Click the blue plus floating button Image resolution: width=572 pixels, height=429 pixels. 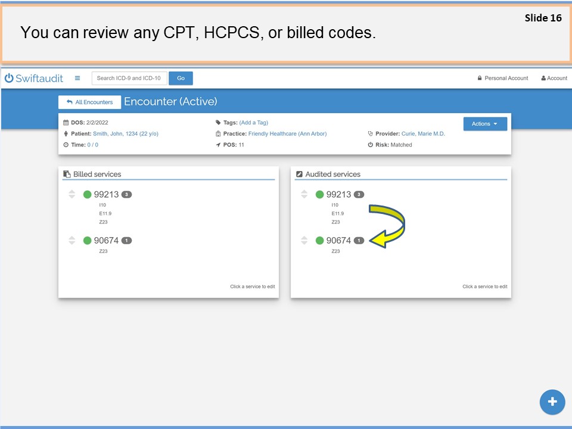tap(552, 402)
